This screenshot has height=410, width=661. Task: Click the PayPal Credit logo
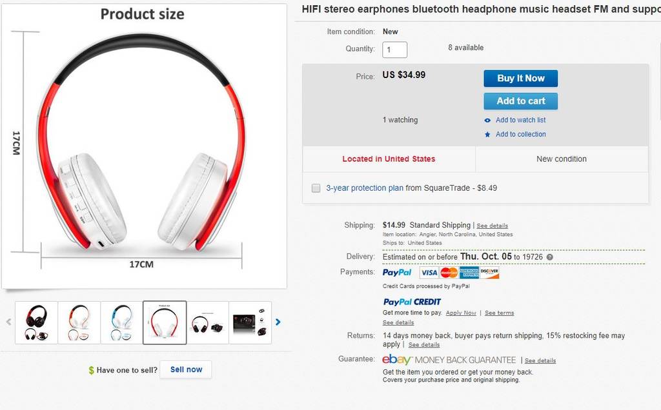(412, 302)
